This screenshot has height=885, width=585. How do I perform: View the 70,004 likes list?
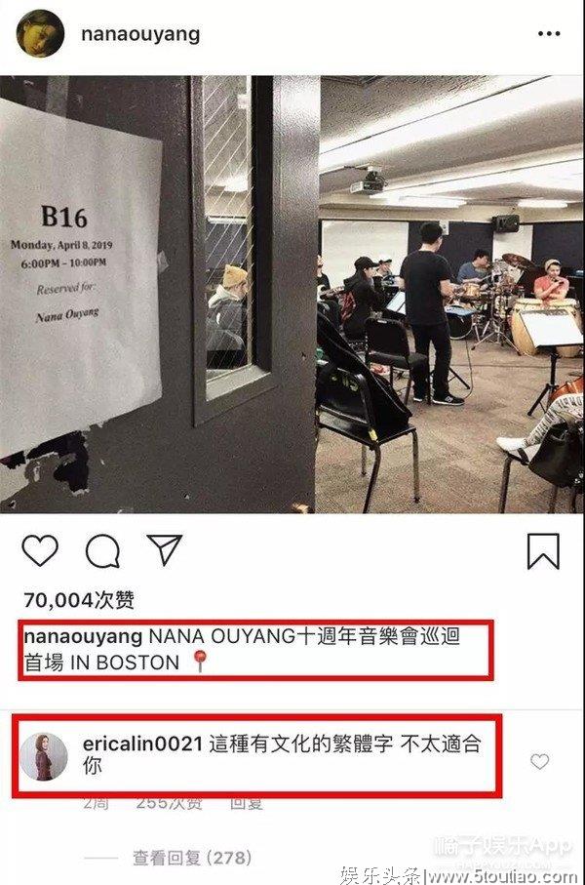click(x=79, y=600)
